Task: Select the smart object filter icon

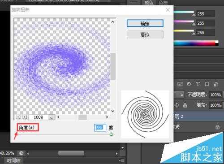Action: 216,84
